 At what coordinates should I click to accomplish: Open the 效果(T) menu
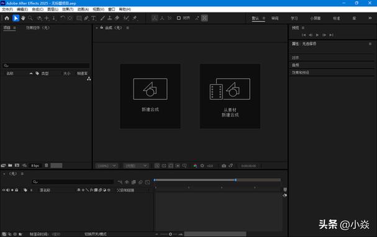pyautogui.click(x=68, y=9)
